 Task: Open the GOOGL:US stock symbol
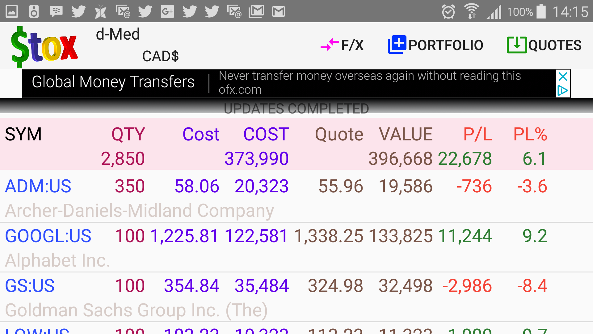pos(48,236)
